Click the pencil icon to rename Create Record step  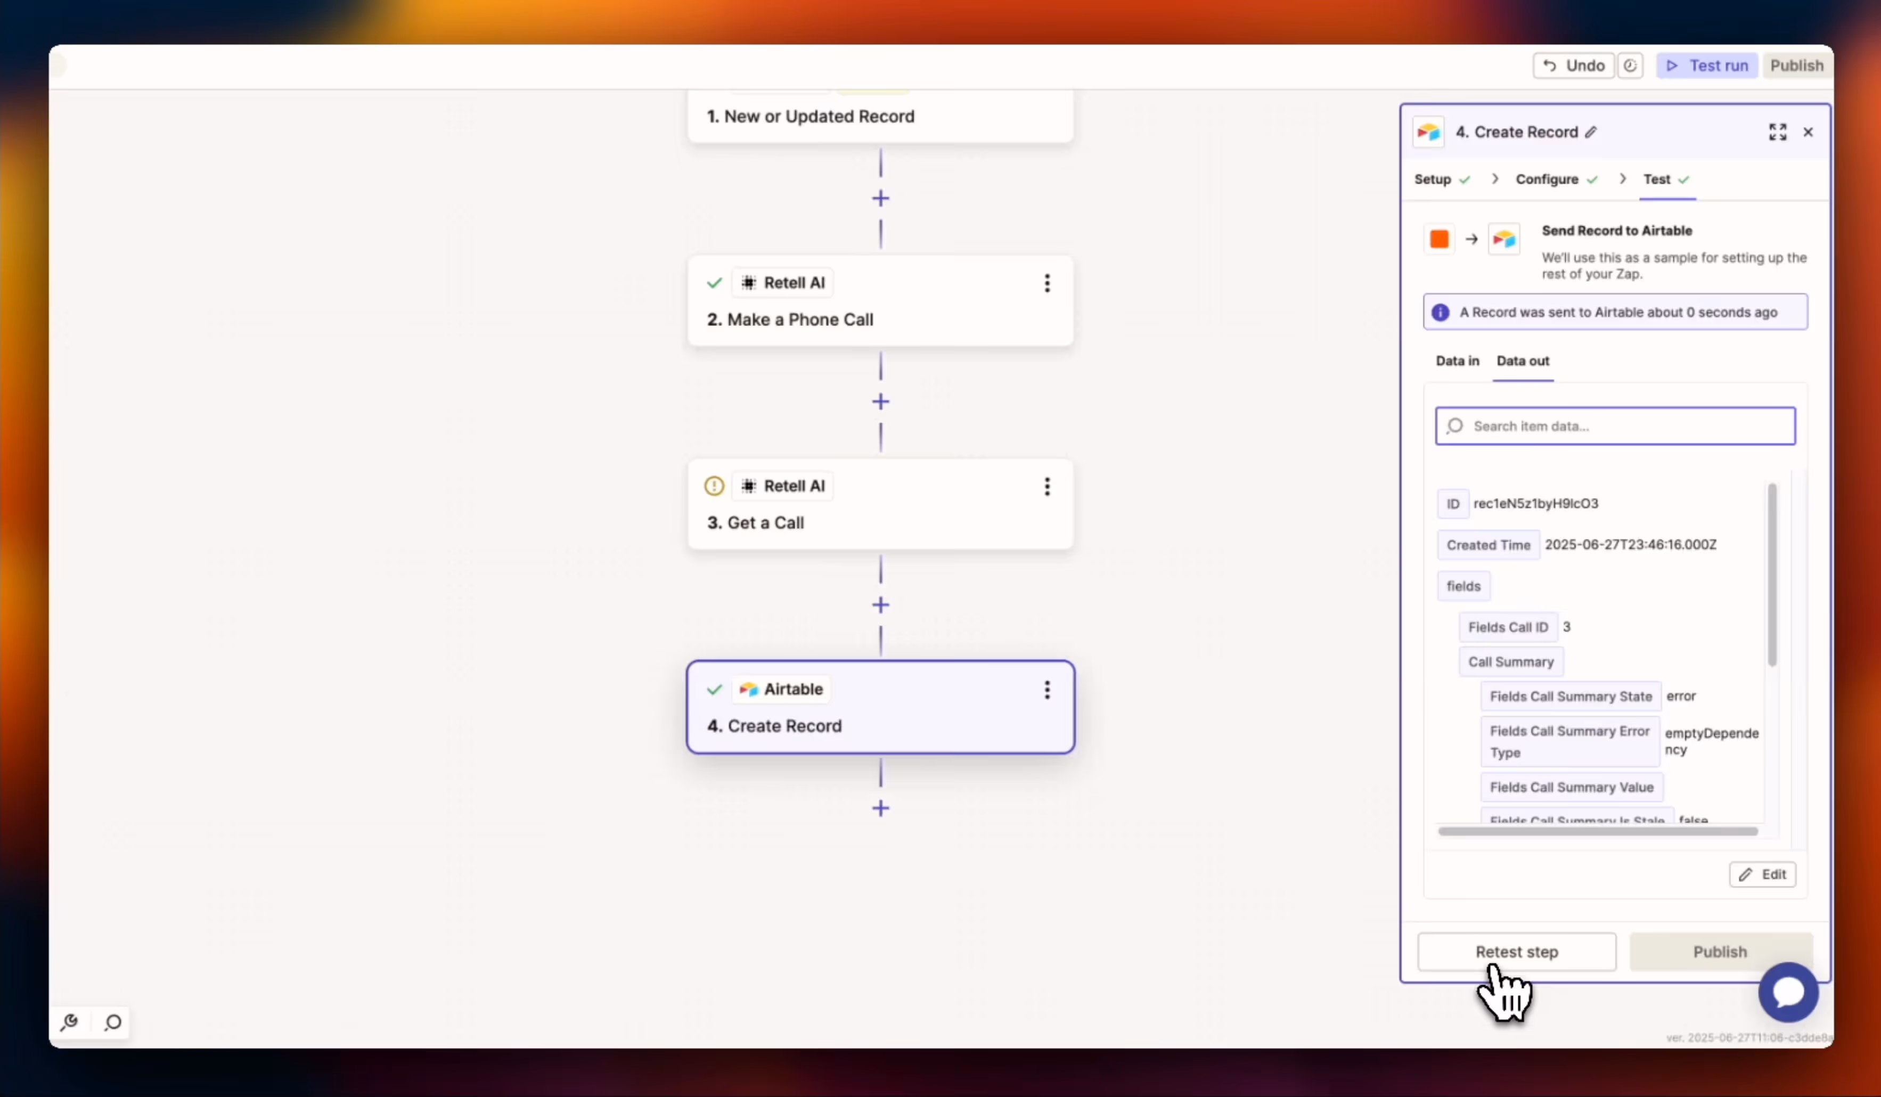pyautogui.click(x=1591, y=132)
